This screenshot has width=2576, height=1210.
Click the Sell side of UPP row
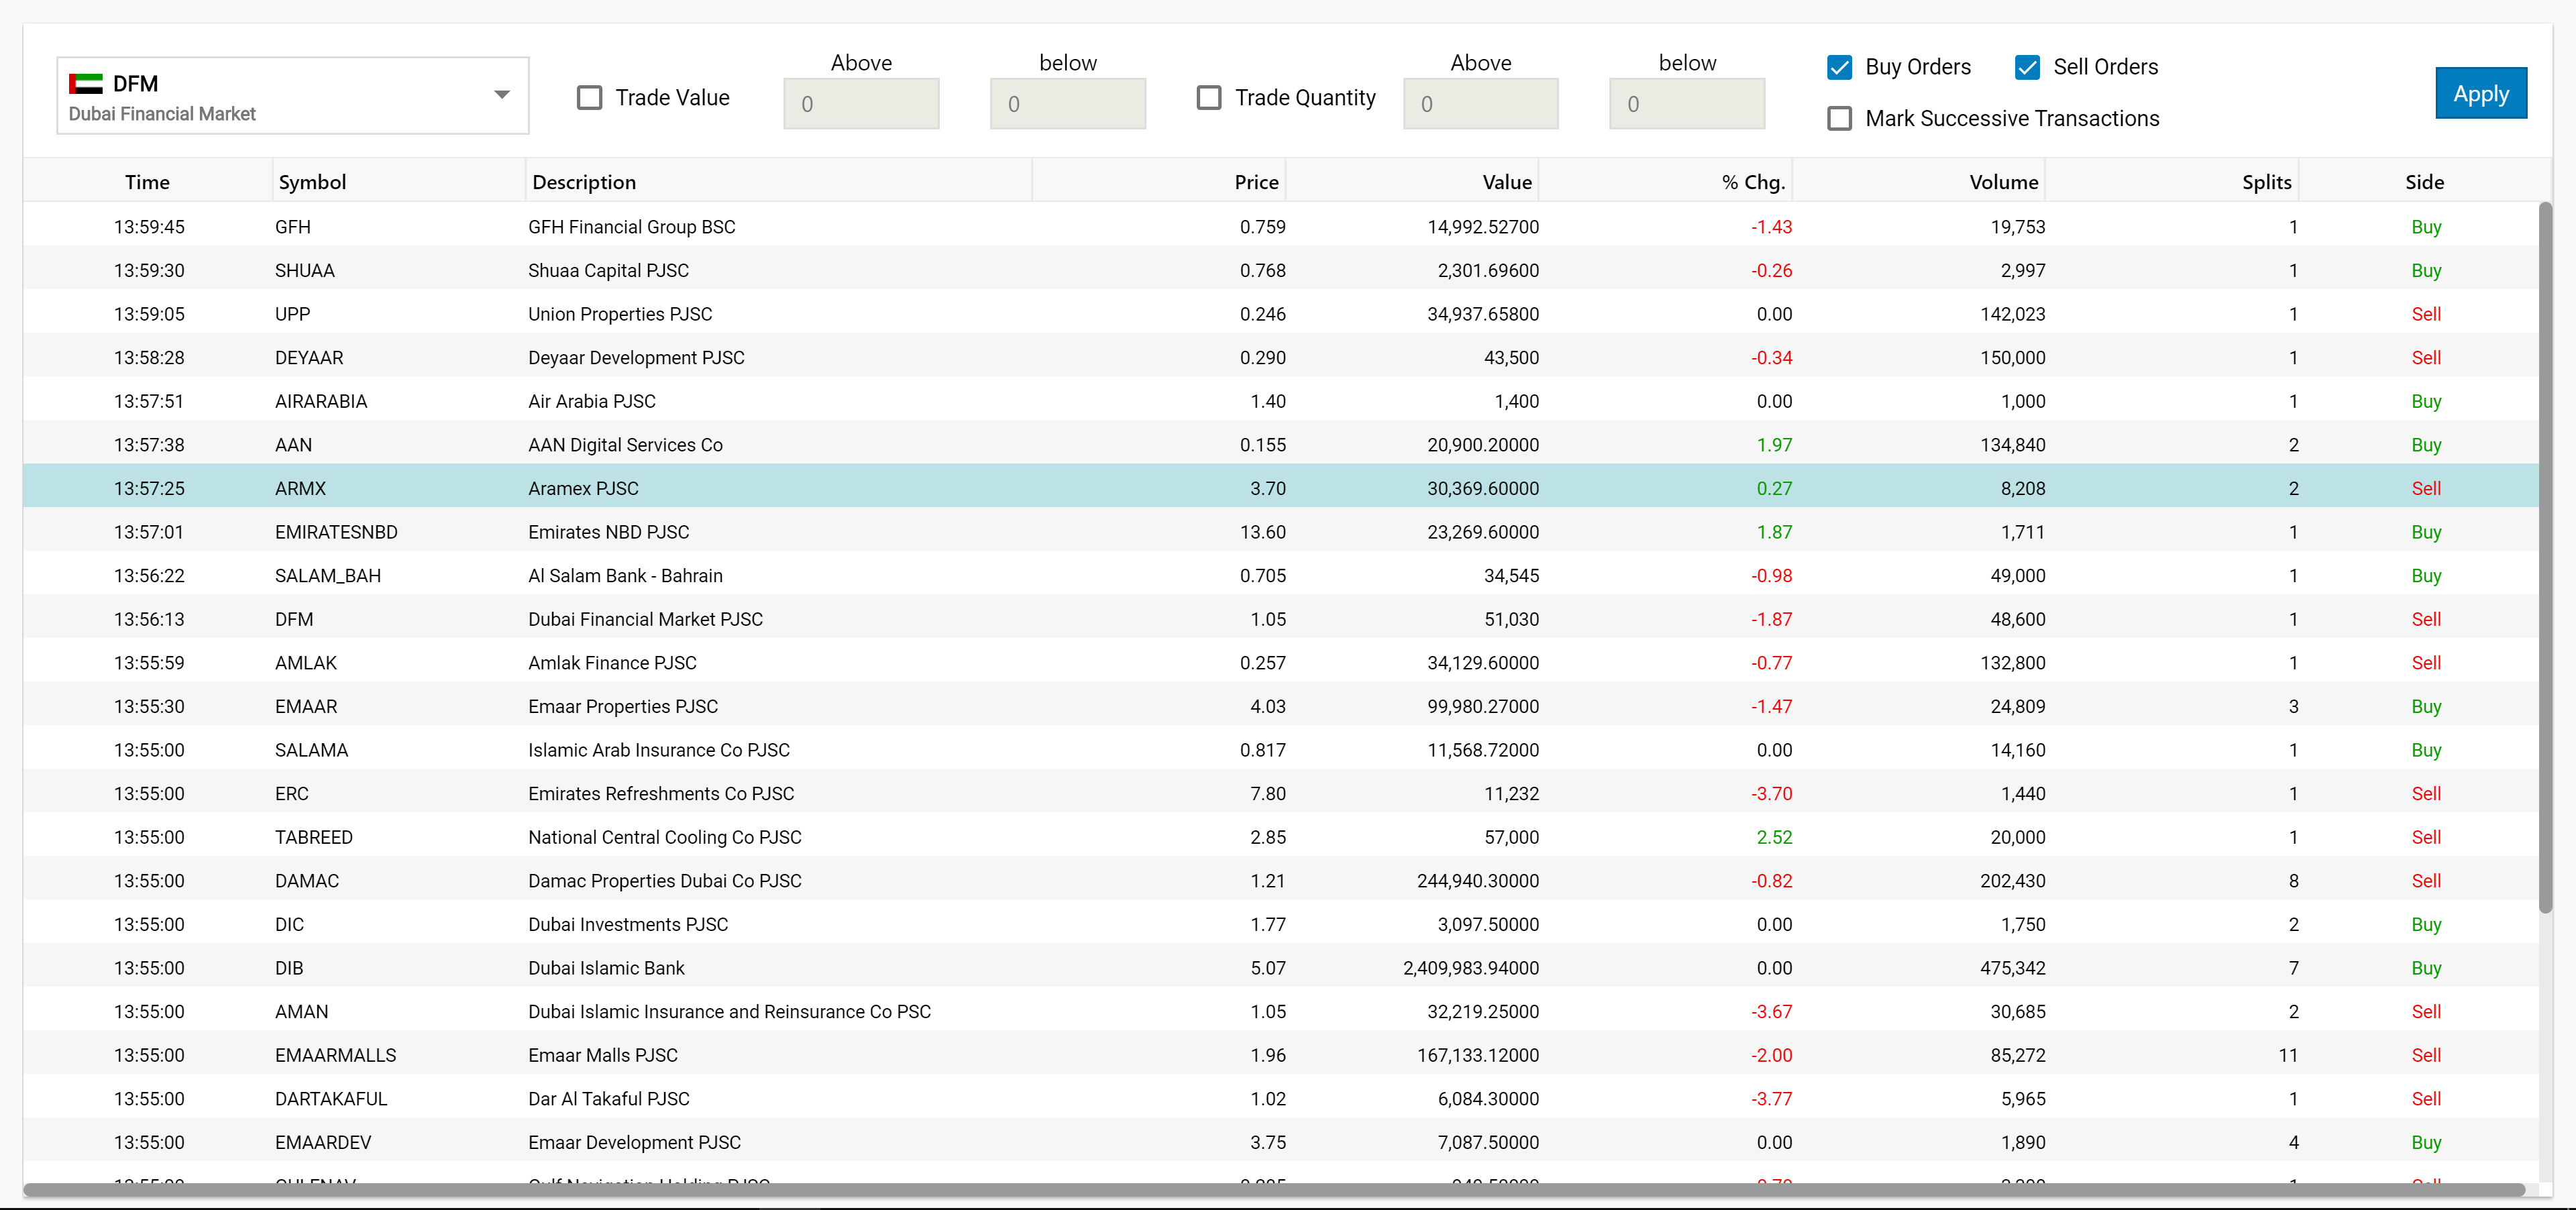click(2426, 314)
